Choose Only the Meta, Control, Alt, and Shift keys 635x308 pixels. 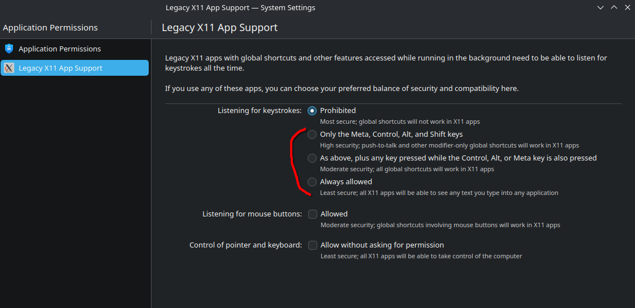coord(312,135)
